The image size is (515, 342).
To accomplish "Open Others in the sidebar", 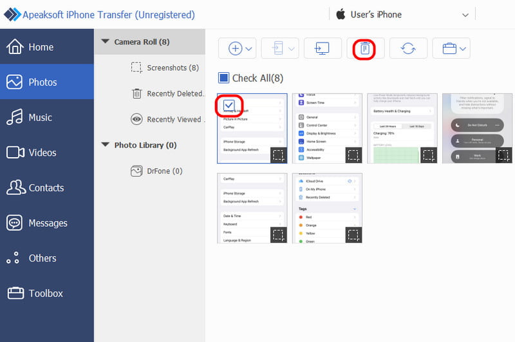I will pyautogui.click(x=47, y=258).
